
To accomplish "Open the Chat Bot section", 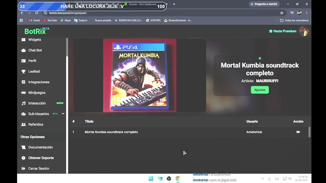I will tap(35, 50).
